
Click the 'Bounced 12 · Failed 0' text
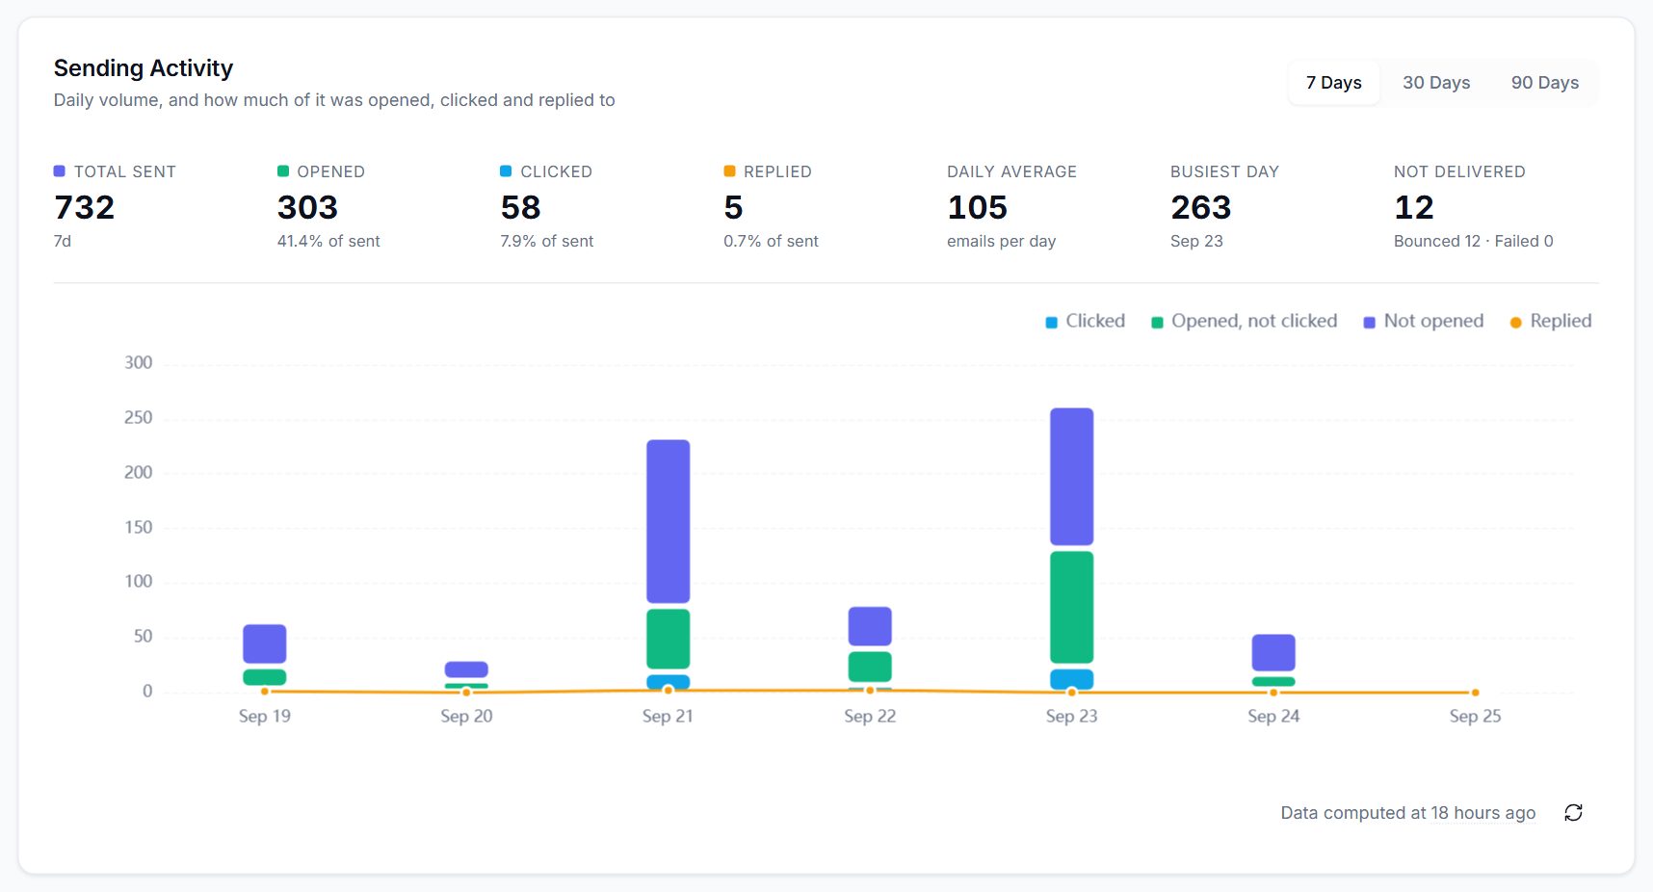click(1474, 241)
